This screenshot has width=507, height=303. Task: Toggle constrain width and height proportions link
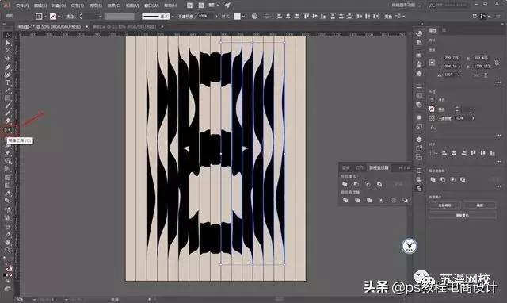click(497, 62)
